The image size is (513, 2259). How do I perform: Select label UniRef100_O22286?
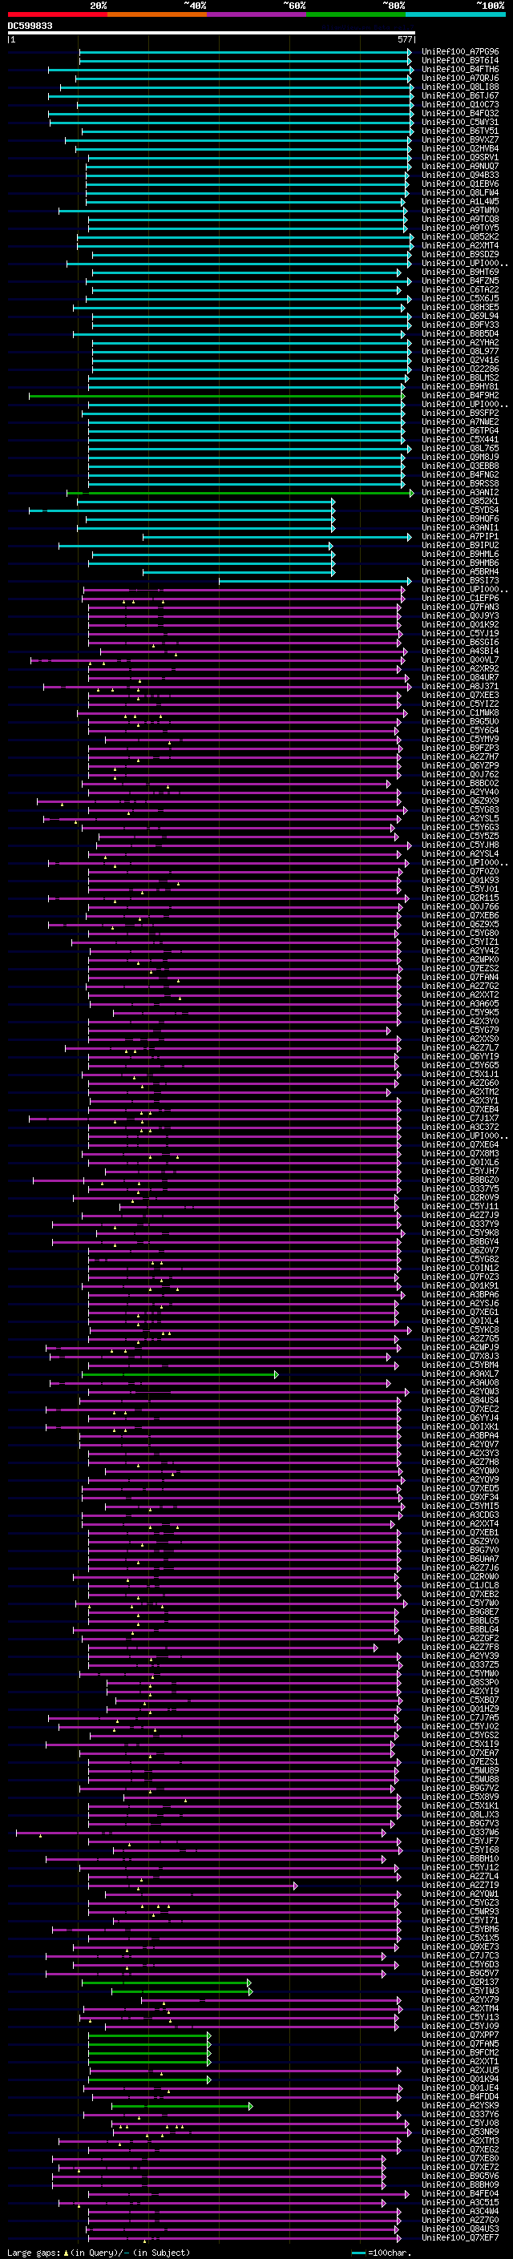point(460,369)
